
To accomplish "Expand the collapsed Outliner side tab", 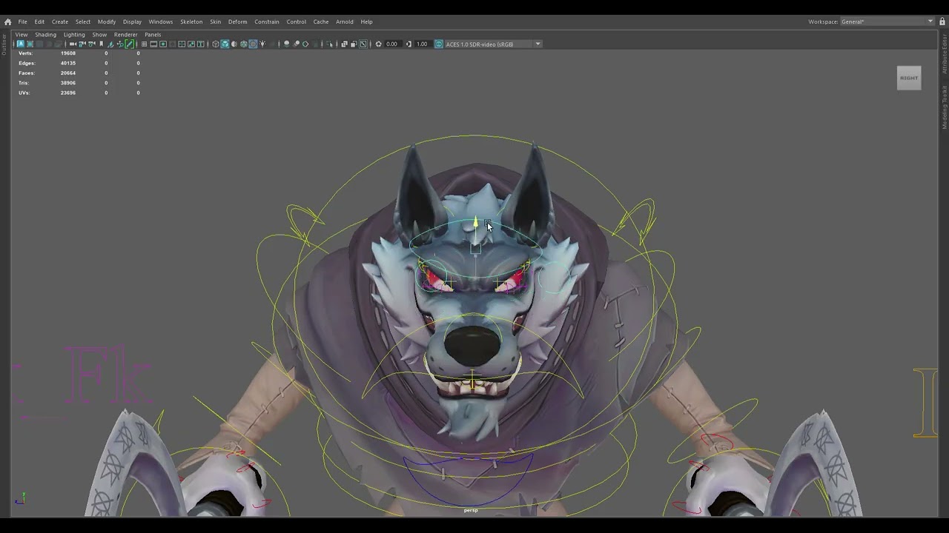I will 4,44.
